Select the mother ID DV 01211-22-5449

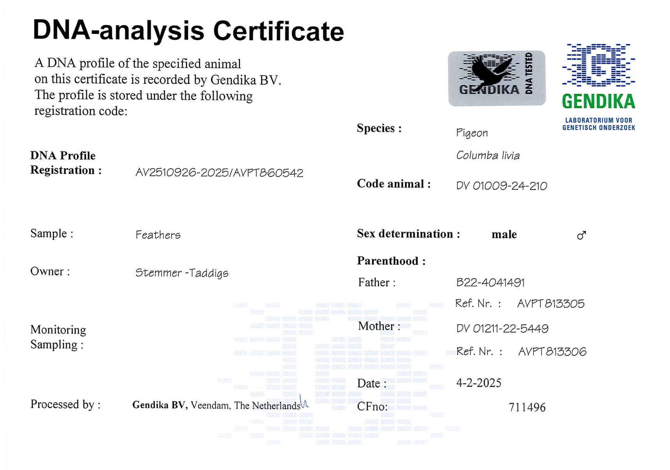point(502,329)
